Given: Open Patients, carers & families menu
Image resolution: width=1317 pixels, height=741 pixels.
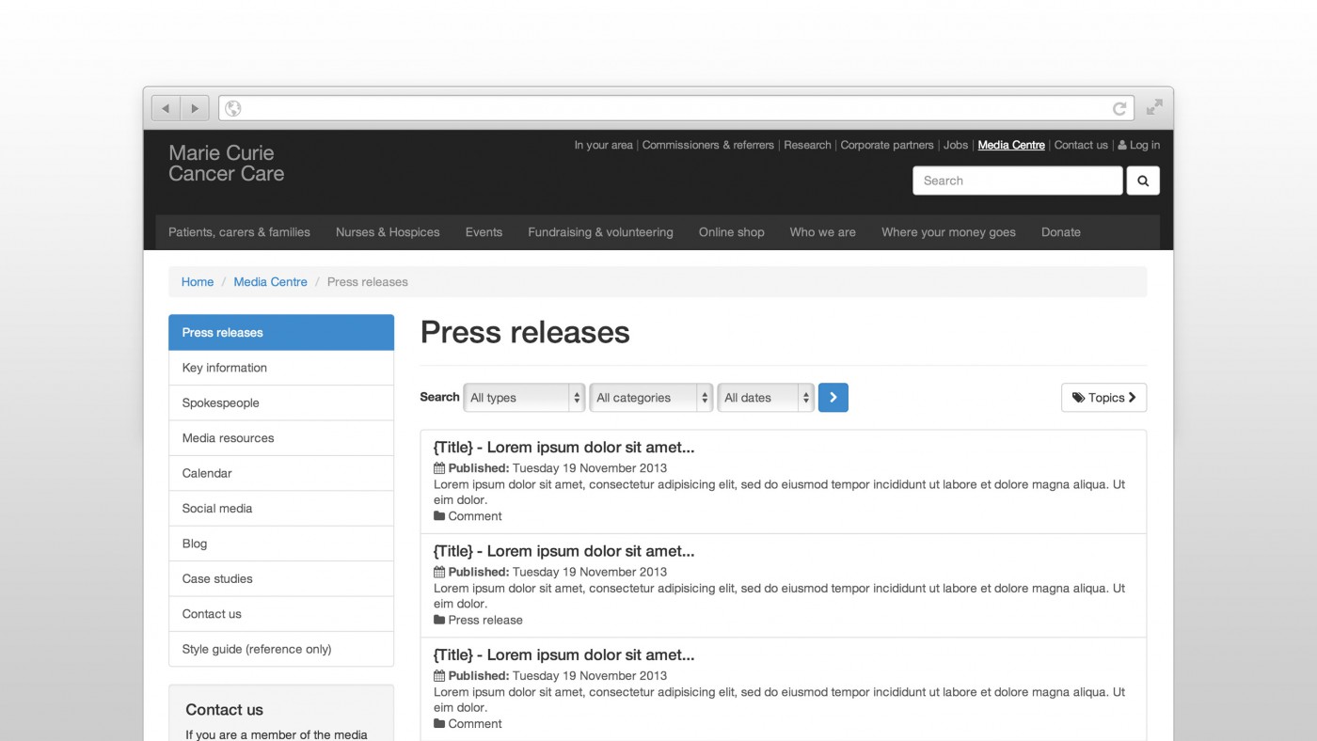Looking at the screenshot, I should [239, 232].
